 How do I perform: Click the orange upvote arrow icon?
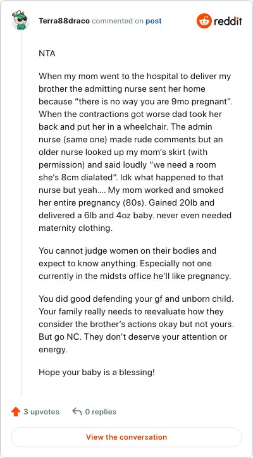point(15,412)
